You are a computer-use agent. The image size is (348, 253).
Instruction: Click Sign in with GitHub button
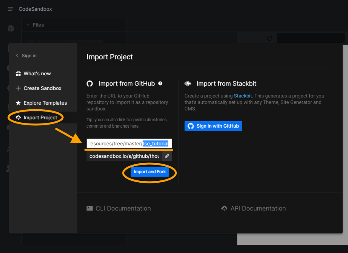coord(213,126)
